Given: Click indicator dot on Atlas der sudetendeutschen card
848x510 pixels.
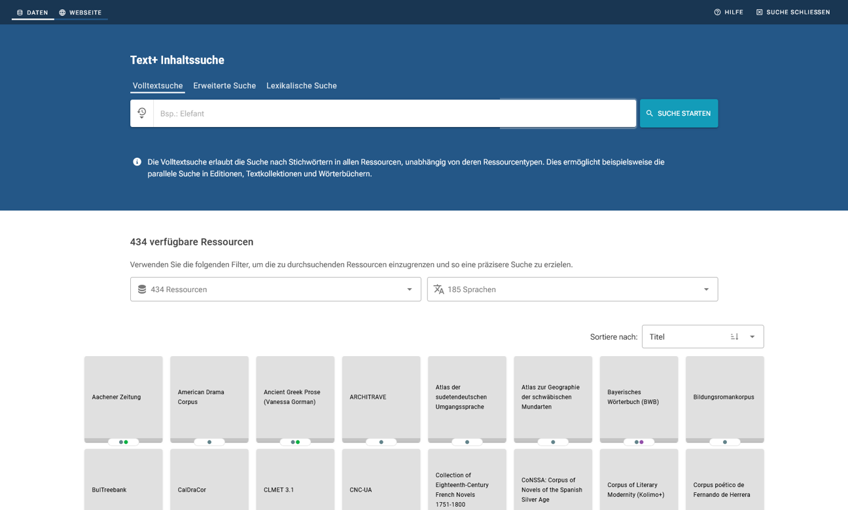Looking at the screenshot, I should coord(467,442).
